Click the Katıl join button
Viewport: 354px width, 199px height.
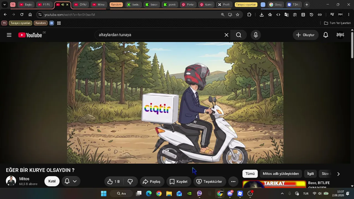52,181
